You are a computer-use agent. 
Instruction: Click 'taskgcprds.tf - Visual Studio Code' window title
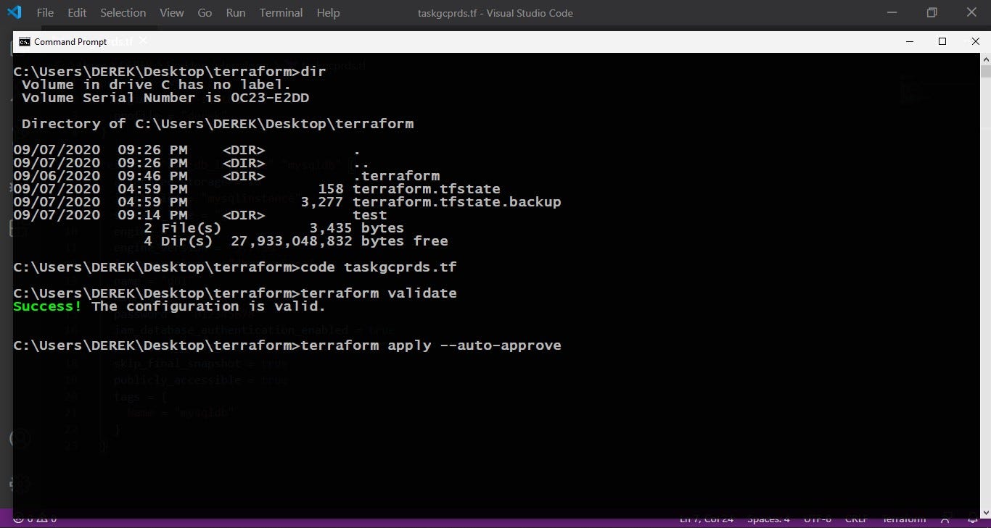[495, 13]
